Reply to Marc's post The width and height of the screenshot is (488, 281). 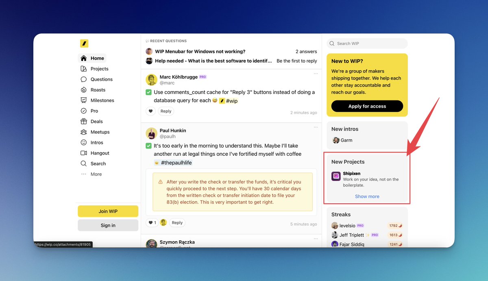(x=166, y=111)
